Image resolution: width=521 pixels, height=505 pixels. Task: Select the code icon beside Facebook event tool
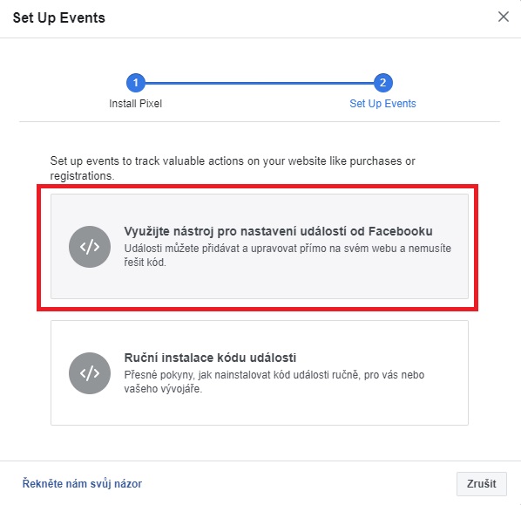90,247
